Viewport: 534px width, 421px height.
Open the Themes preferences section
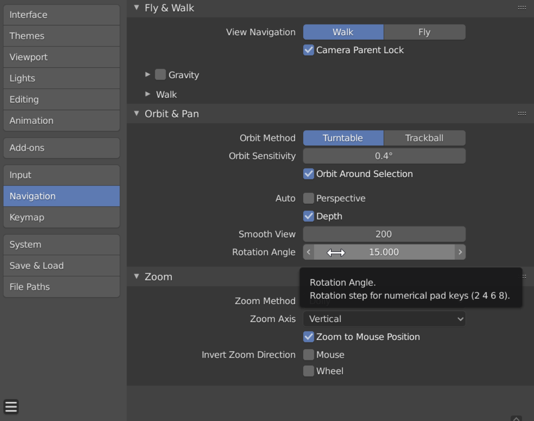(x=61, y=36)
